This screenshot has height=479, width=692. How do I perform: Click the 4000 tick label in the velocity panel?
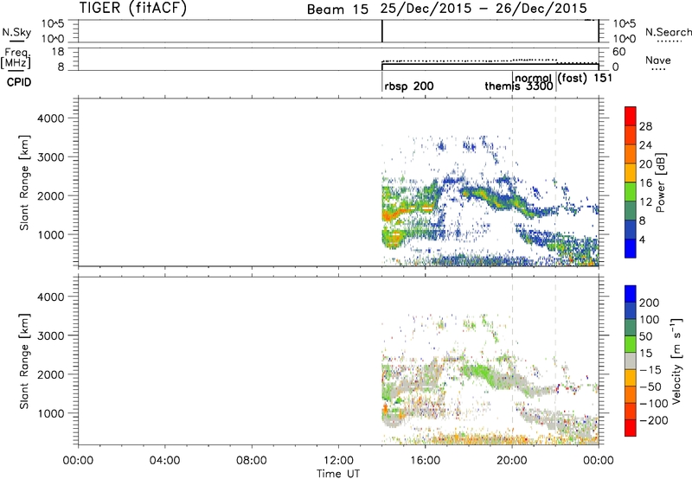(x=51, y=297)
